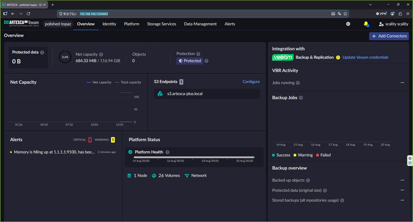The height and width of the screenshot is (222, 413).
Task: Reload the browser page
Action: (28, 14)
